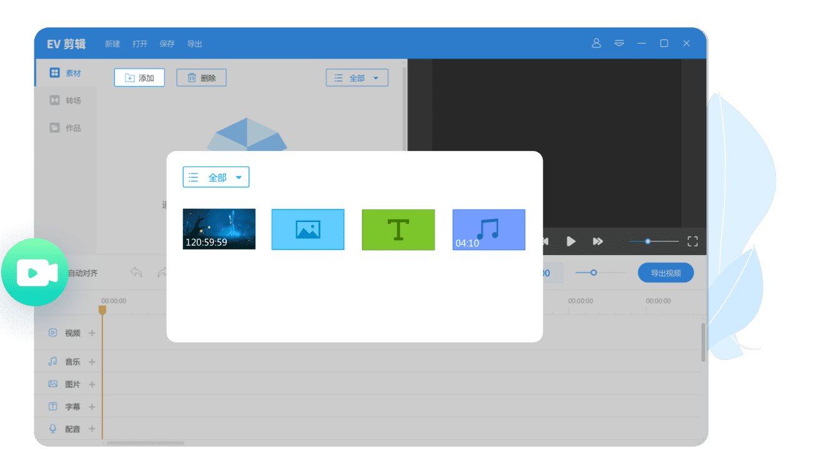
Task: Add a subtitle on the 字幕 track
Action: 91,406
